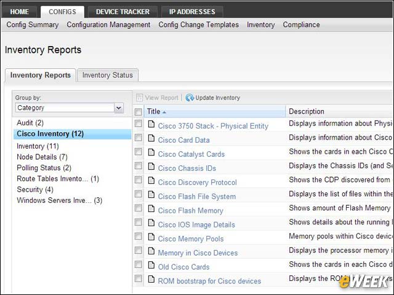Switch to DEVICE TRACKER tab
This screenshot has height=295, width=394.
[x=123, y=12]
